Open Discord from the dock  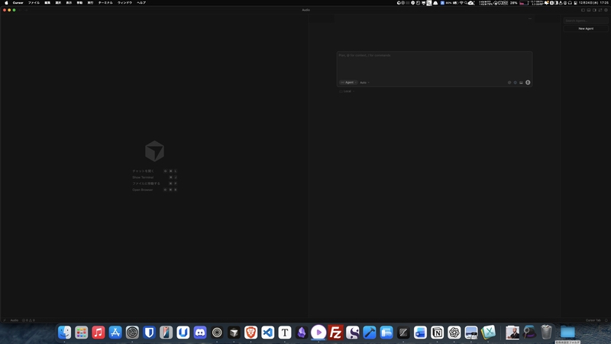pyautogui.click(x=200, y=333)
